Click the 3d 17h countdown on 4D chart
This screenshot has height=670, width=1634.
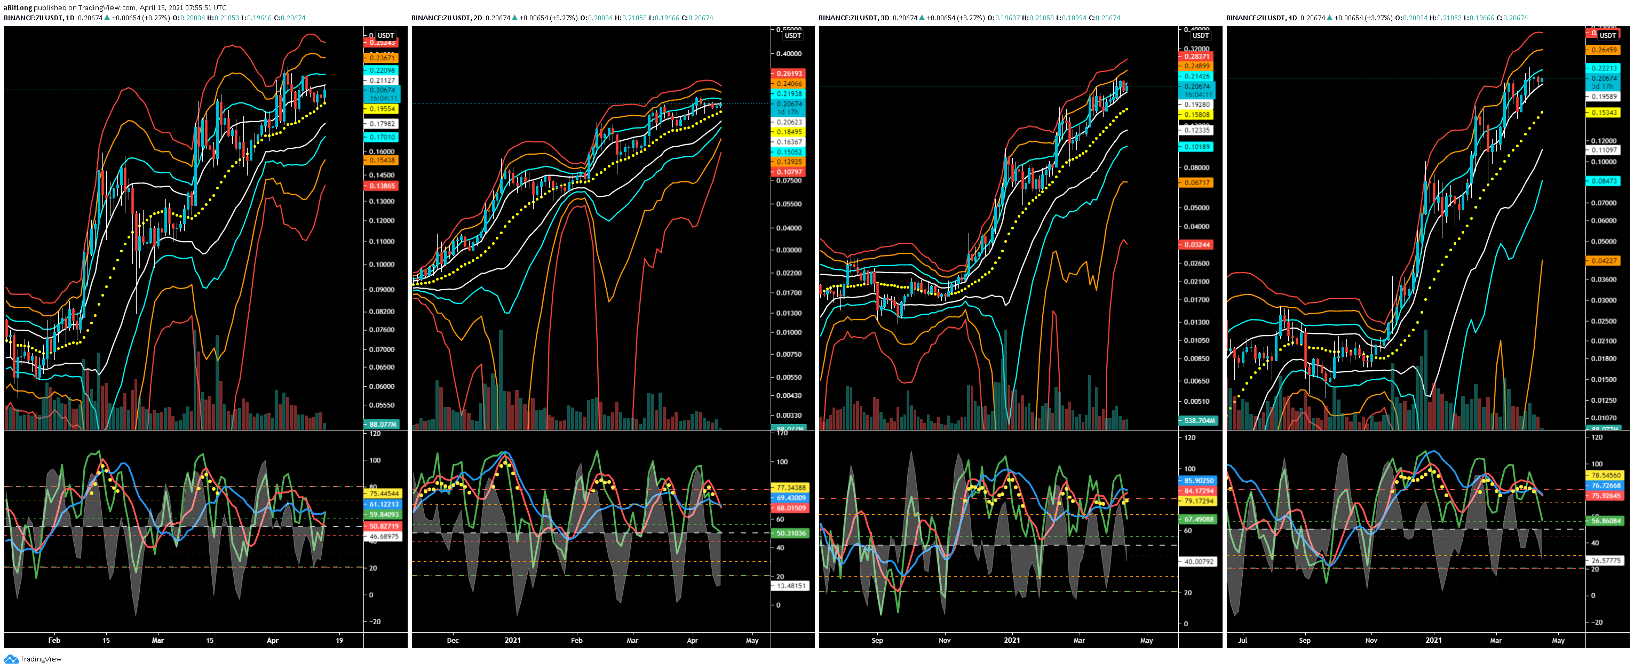(1604, 86)
